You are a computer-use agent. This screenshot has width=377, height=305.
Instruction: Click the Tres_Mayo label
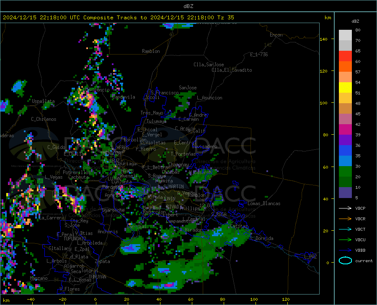click(152, 113)
